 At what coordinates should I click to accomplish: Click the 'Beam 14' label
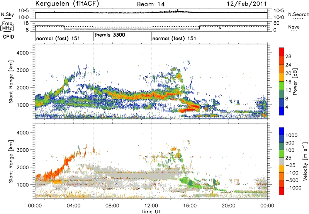point(151,4)
